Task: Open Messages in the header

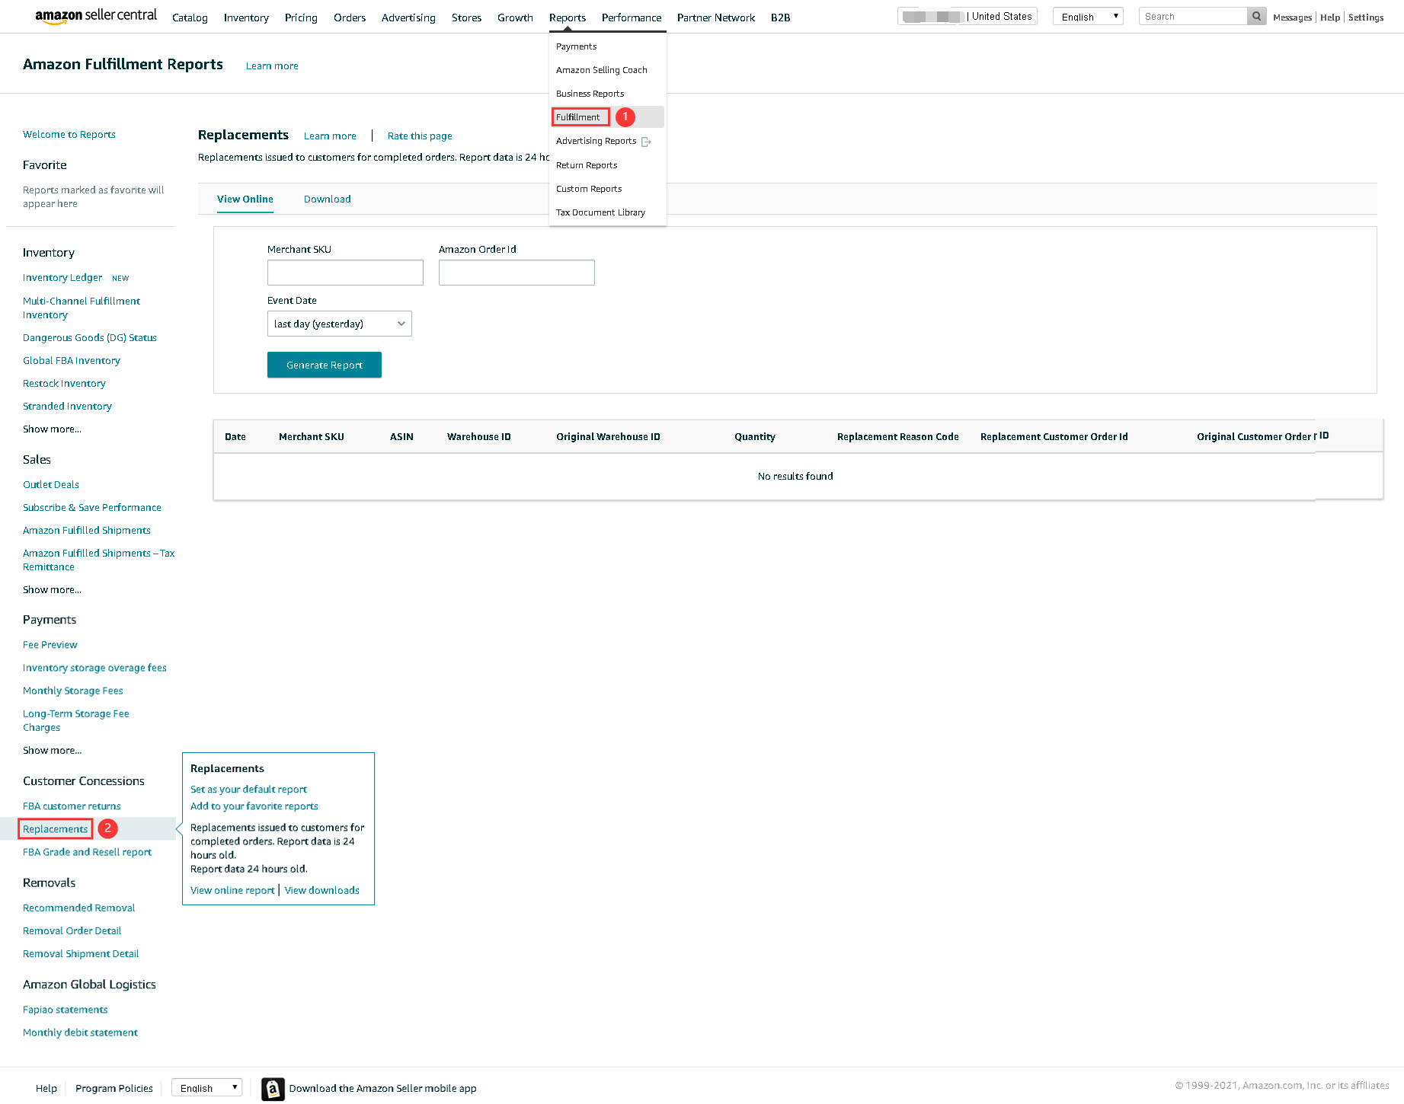Action: 1292,18
